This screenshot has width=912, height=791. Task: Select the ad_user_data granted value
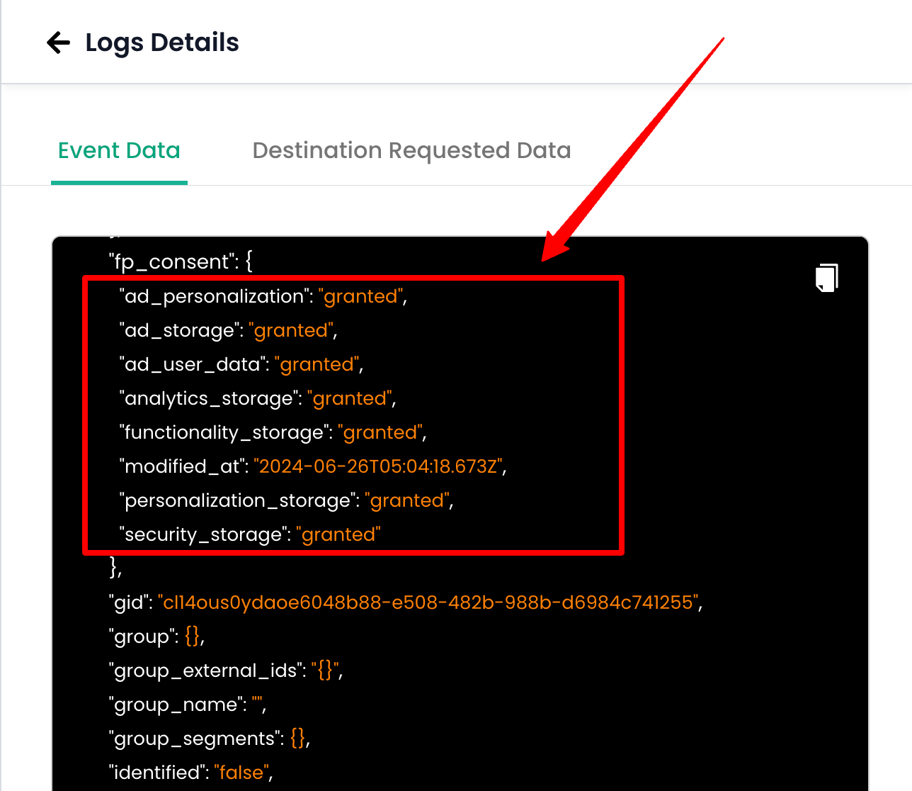tap(316, 364)
